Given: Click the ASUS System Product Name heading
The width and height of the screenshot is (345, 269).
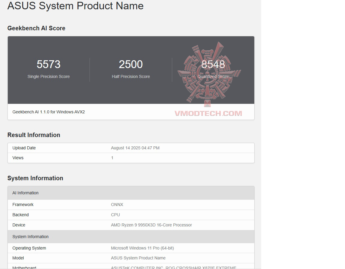Looking at the screenshot, I should 75,6.
